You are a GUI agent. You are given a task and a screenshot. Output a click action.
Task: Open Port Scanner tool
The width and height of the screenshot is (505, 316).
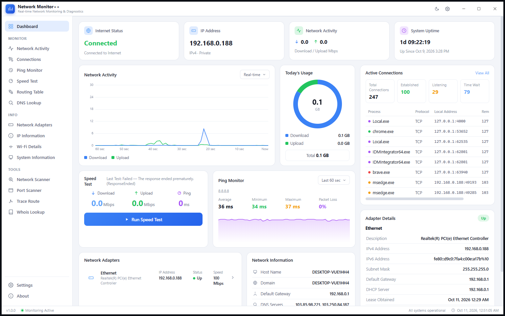click(37, 190)
